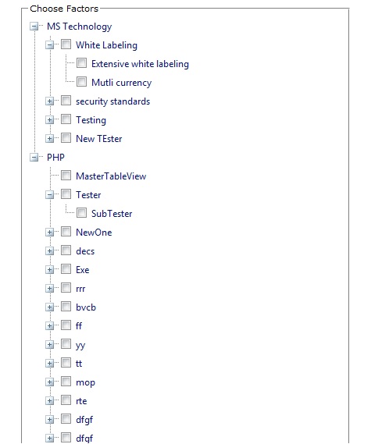Click the security standards label
Image resolution: width=371 pixels, height=444 pixels.
(112, 101)
